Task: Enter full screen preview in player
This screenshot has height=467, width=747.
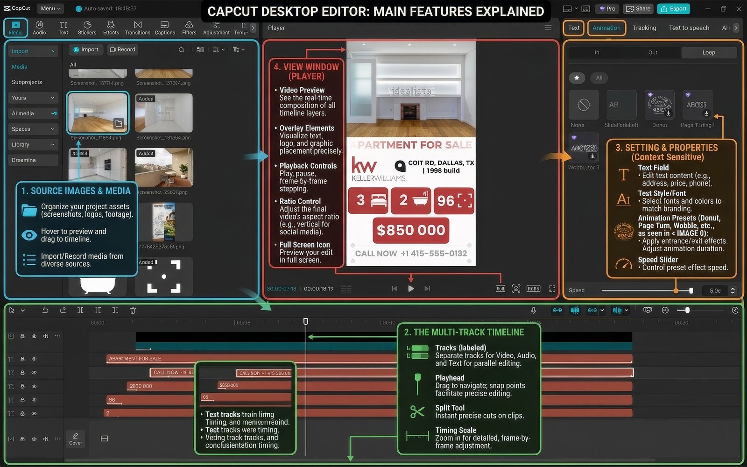Action: tap(552, 289)
